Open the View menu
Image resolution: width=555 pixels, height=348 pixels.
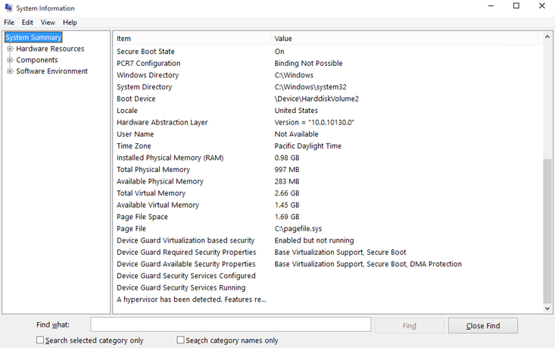click(x=48, y=23)
